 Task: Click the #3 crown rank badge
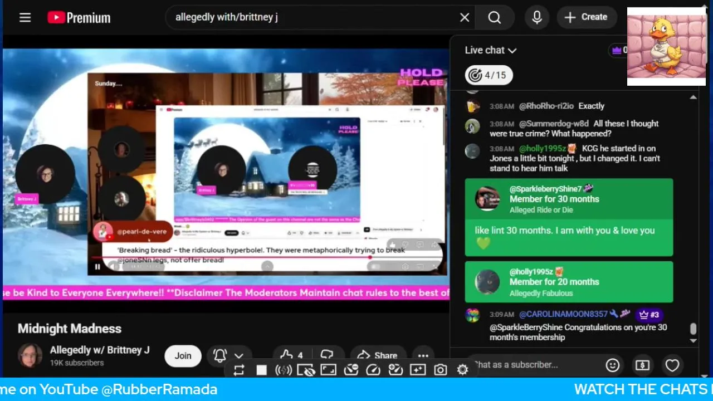click(648, 315)
